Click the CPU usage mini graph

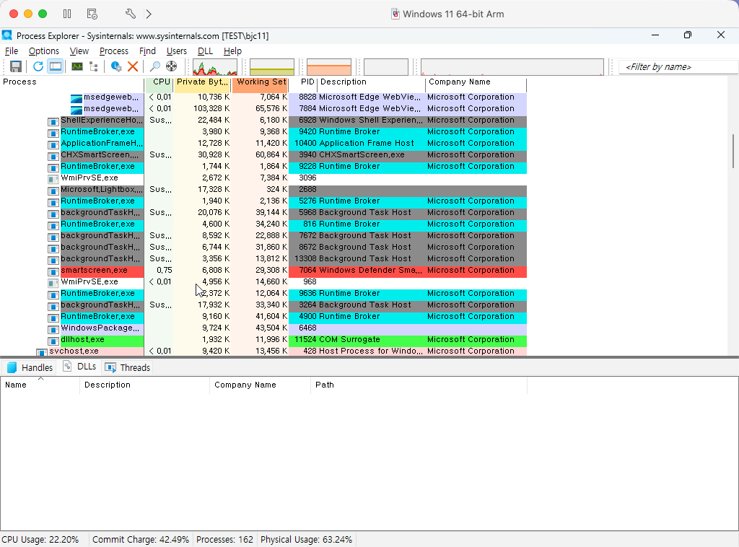tap(215, 67)
